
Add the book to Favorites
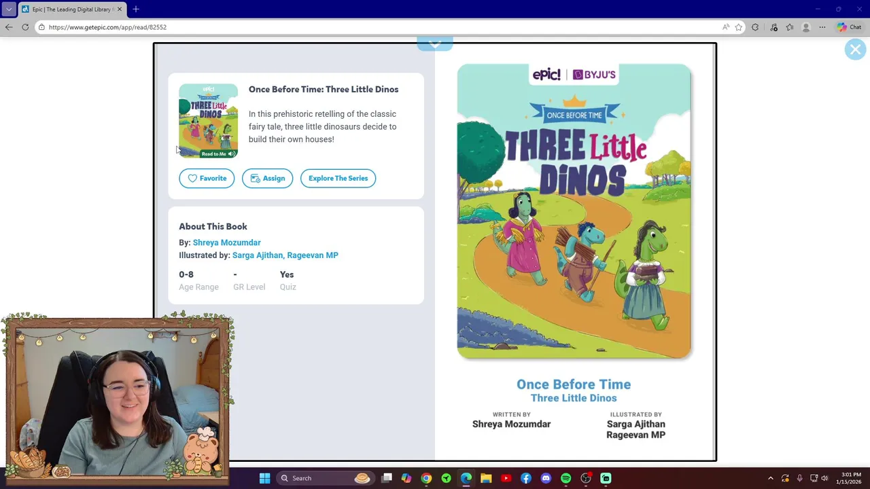pos(207,178)
